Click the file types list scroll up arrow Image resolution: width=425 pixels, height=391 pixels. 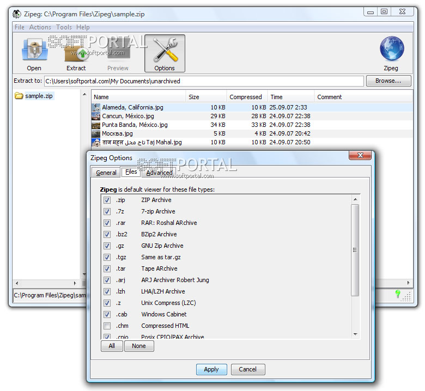pos(355,199)
